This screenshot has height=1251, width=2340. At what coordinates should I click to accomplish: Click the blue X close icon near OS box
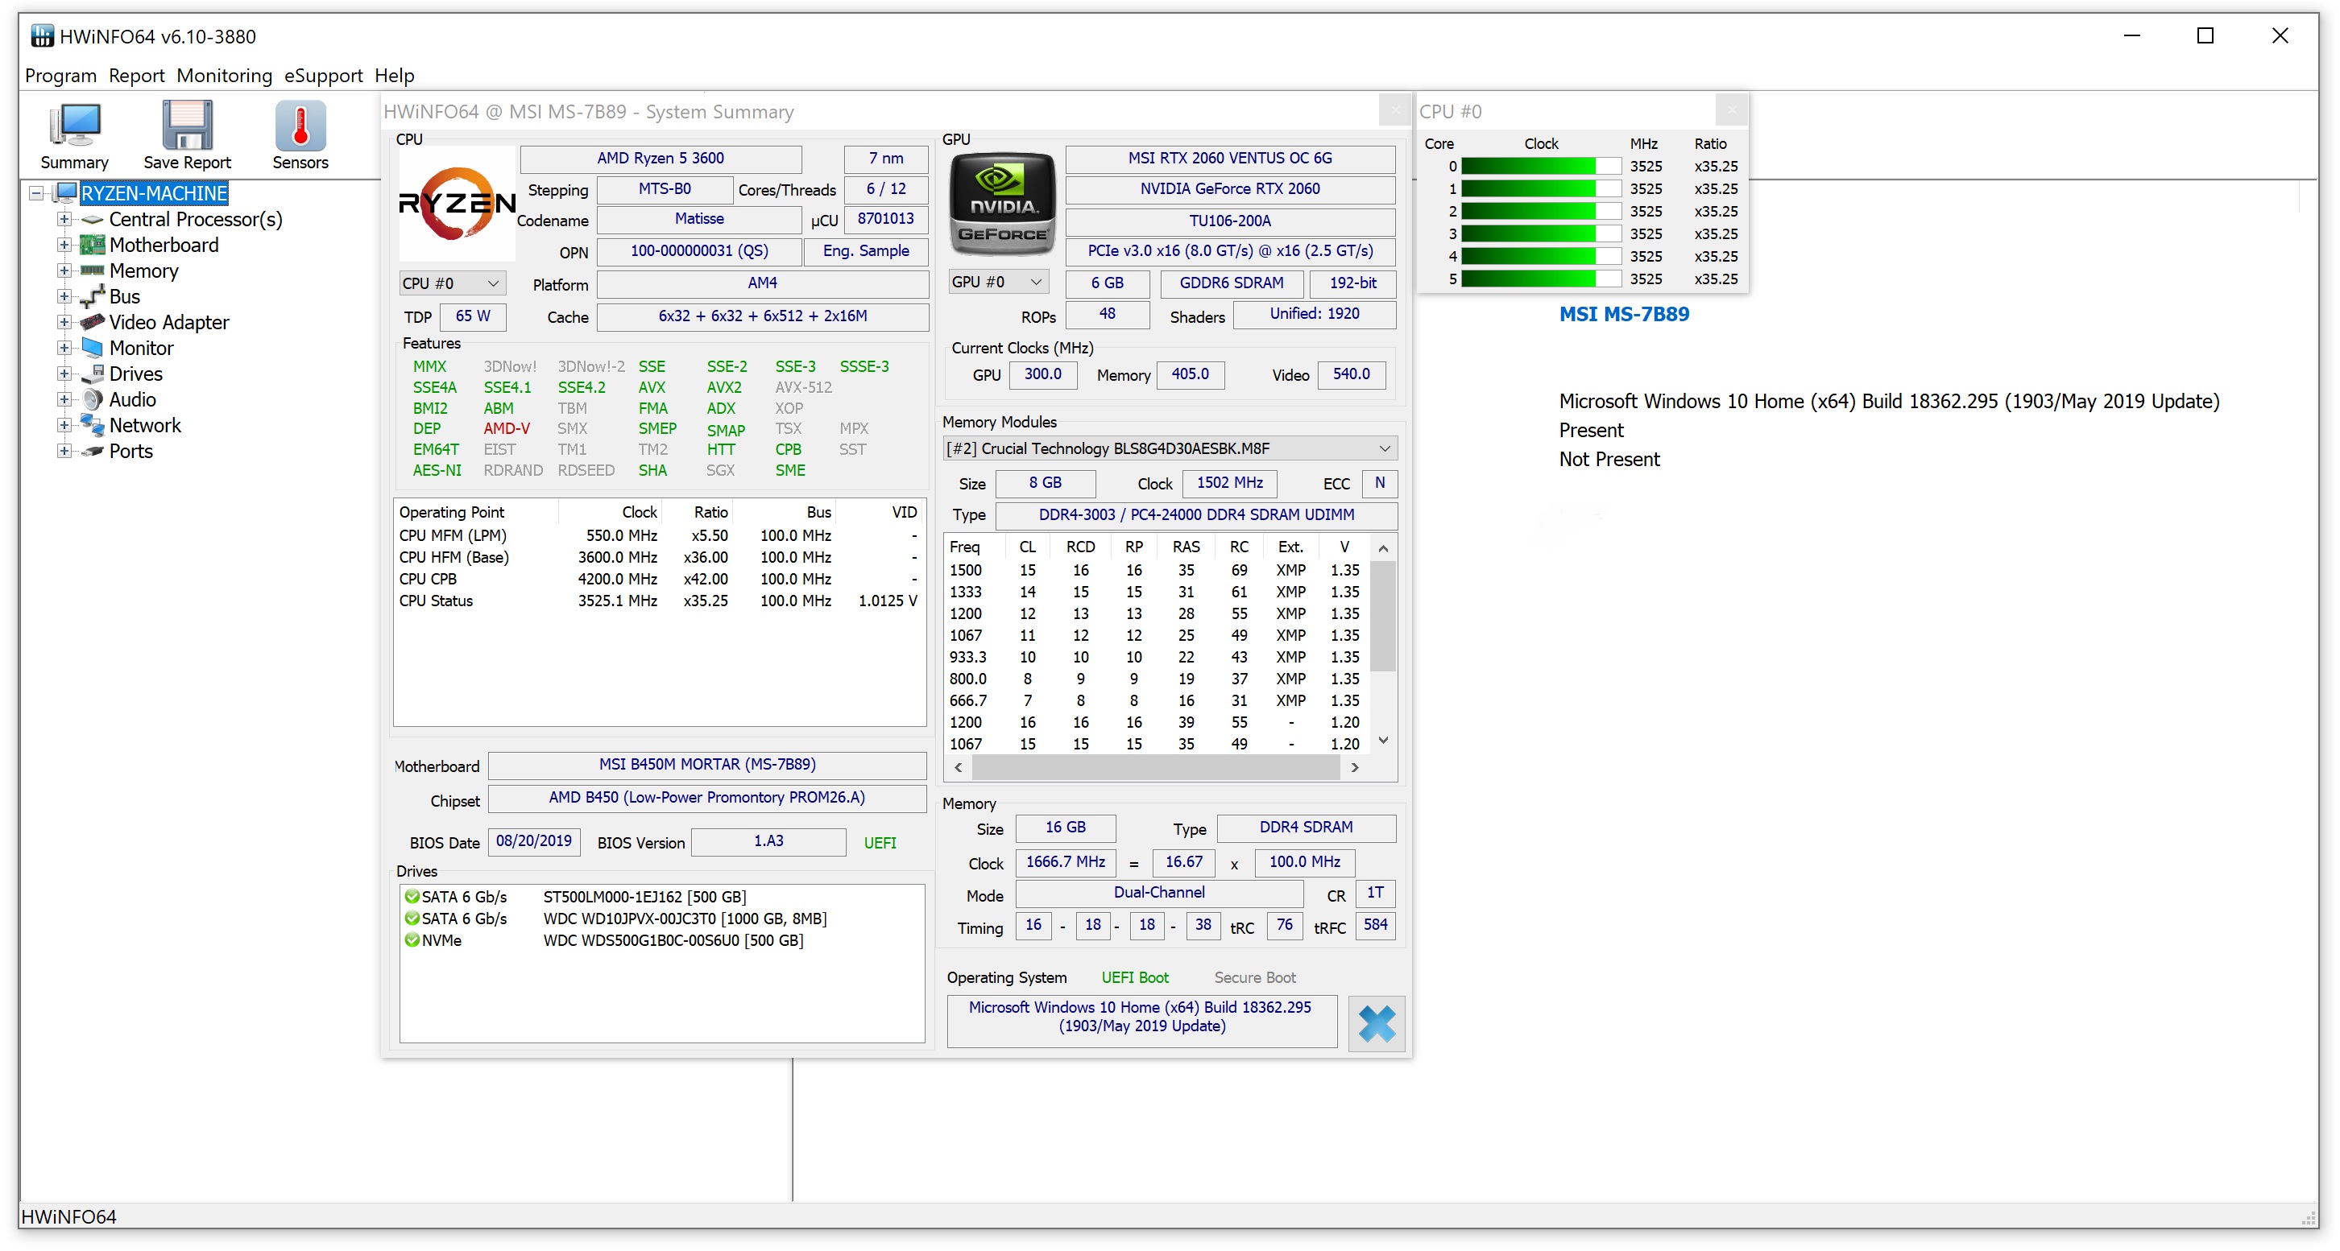1376,1023
